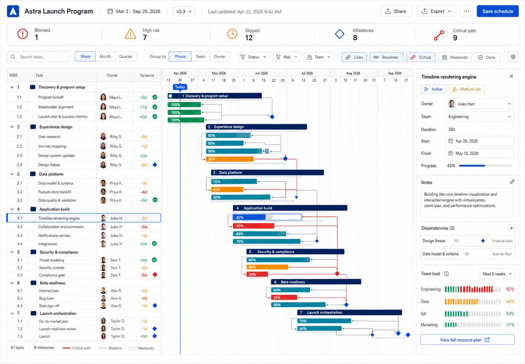Image resolution: width=525 pixels, height=364 pixels.
Task: Click the Today marker button
Action: 180,87
